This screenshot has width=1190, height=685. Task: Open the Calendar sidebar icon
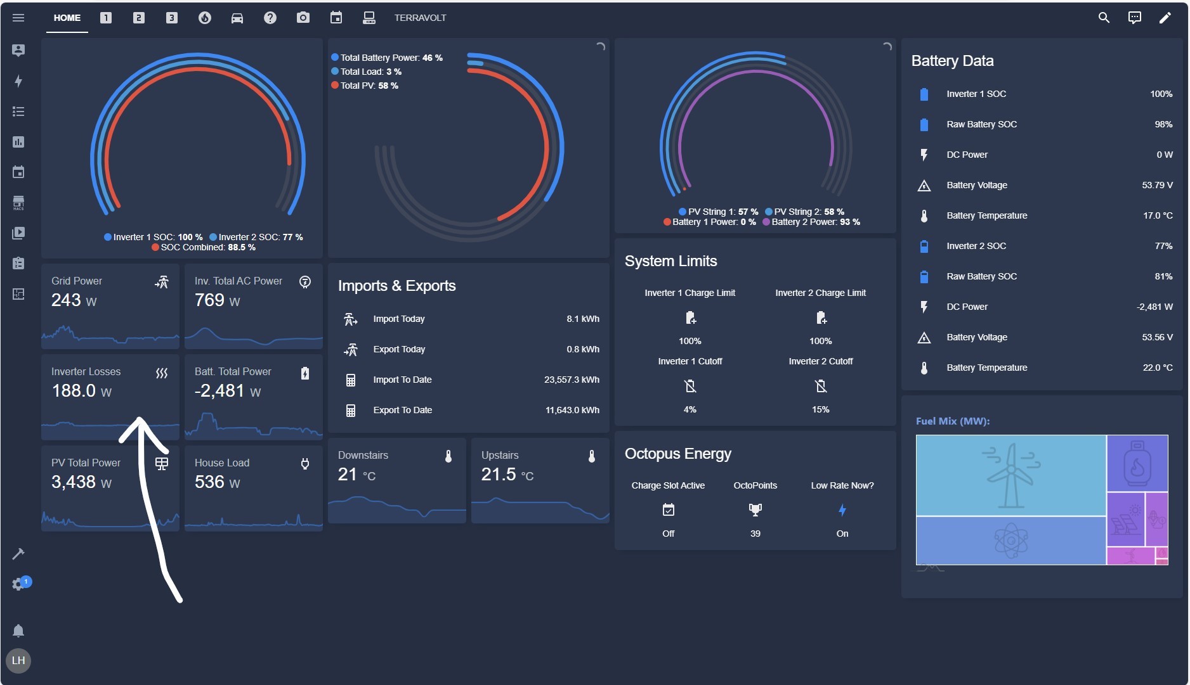point(18,172)
